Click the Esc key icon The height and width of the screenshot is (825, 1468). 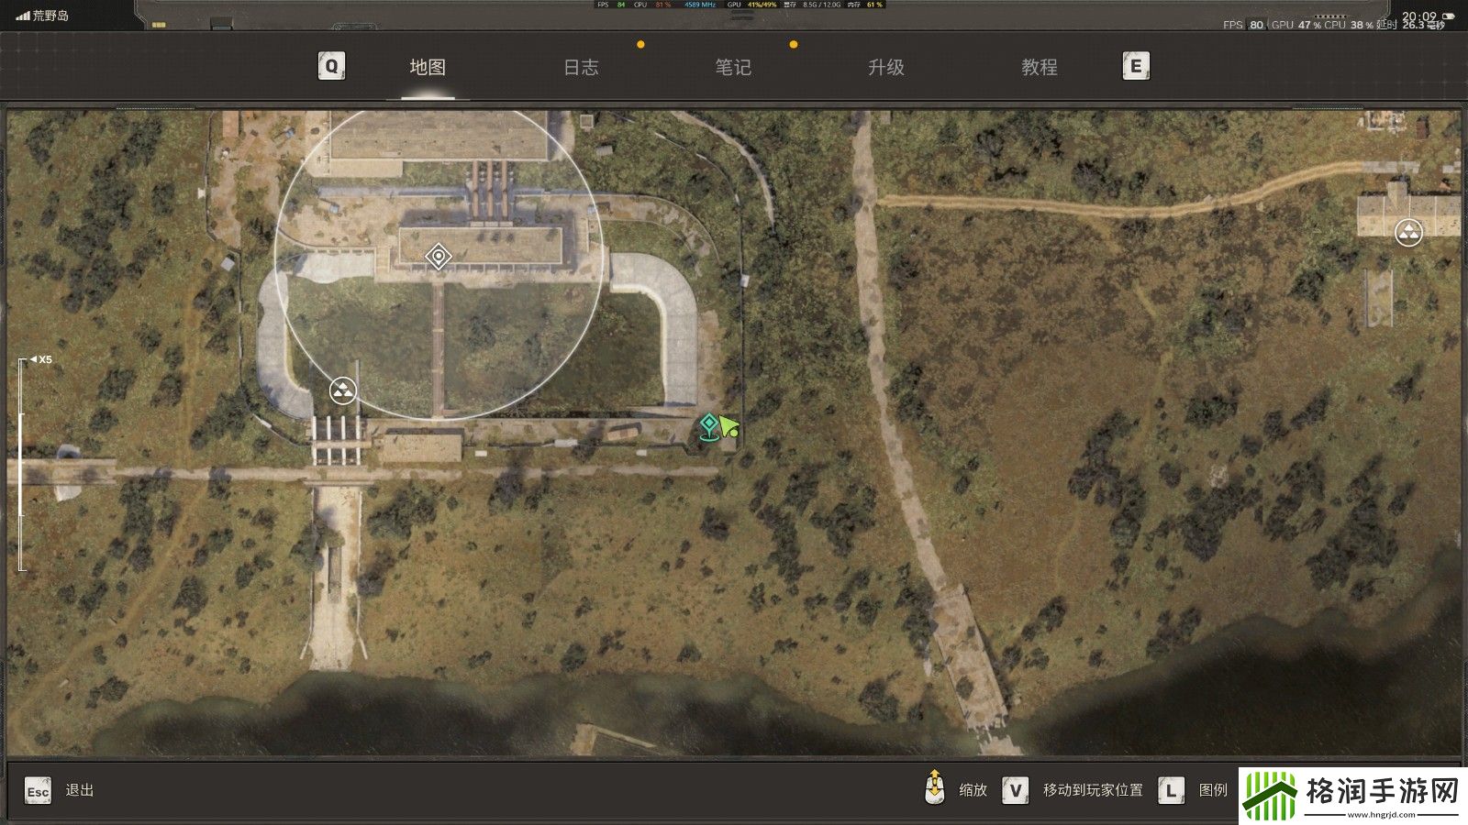coord(38,791)
